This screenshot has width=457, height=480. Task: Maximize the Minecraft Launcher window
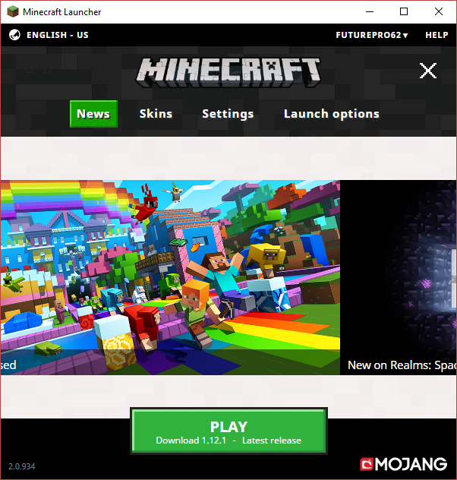[x=404, y=11]
